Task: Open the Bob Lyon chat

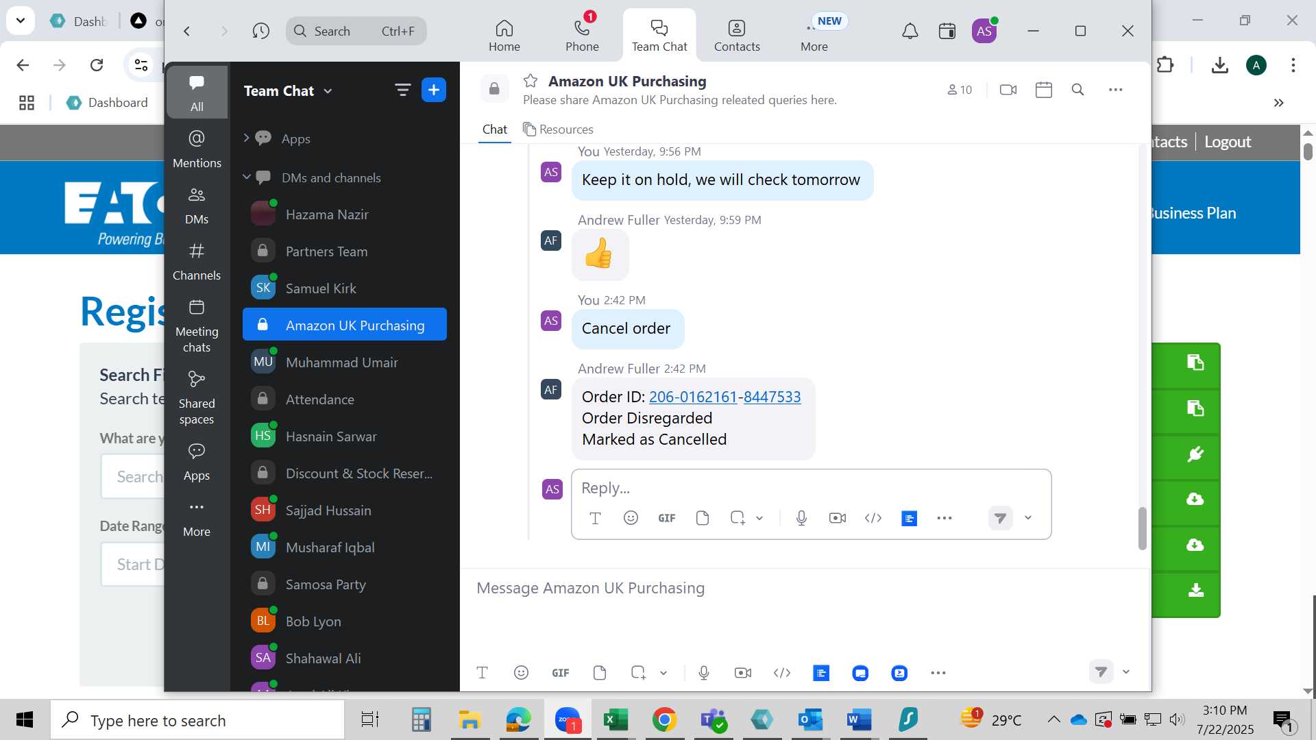Action: [345, 621]
